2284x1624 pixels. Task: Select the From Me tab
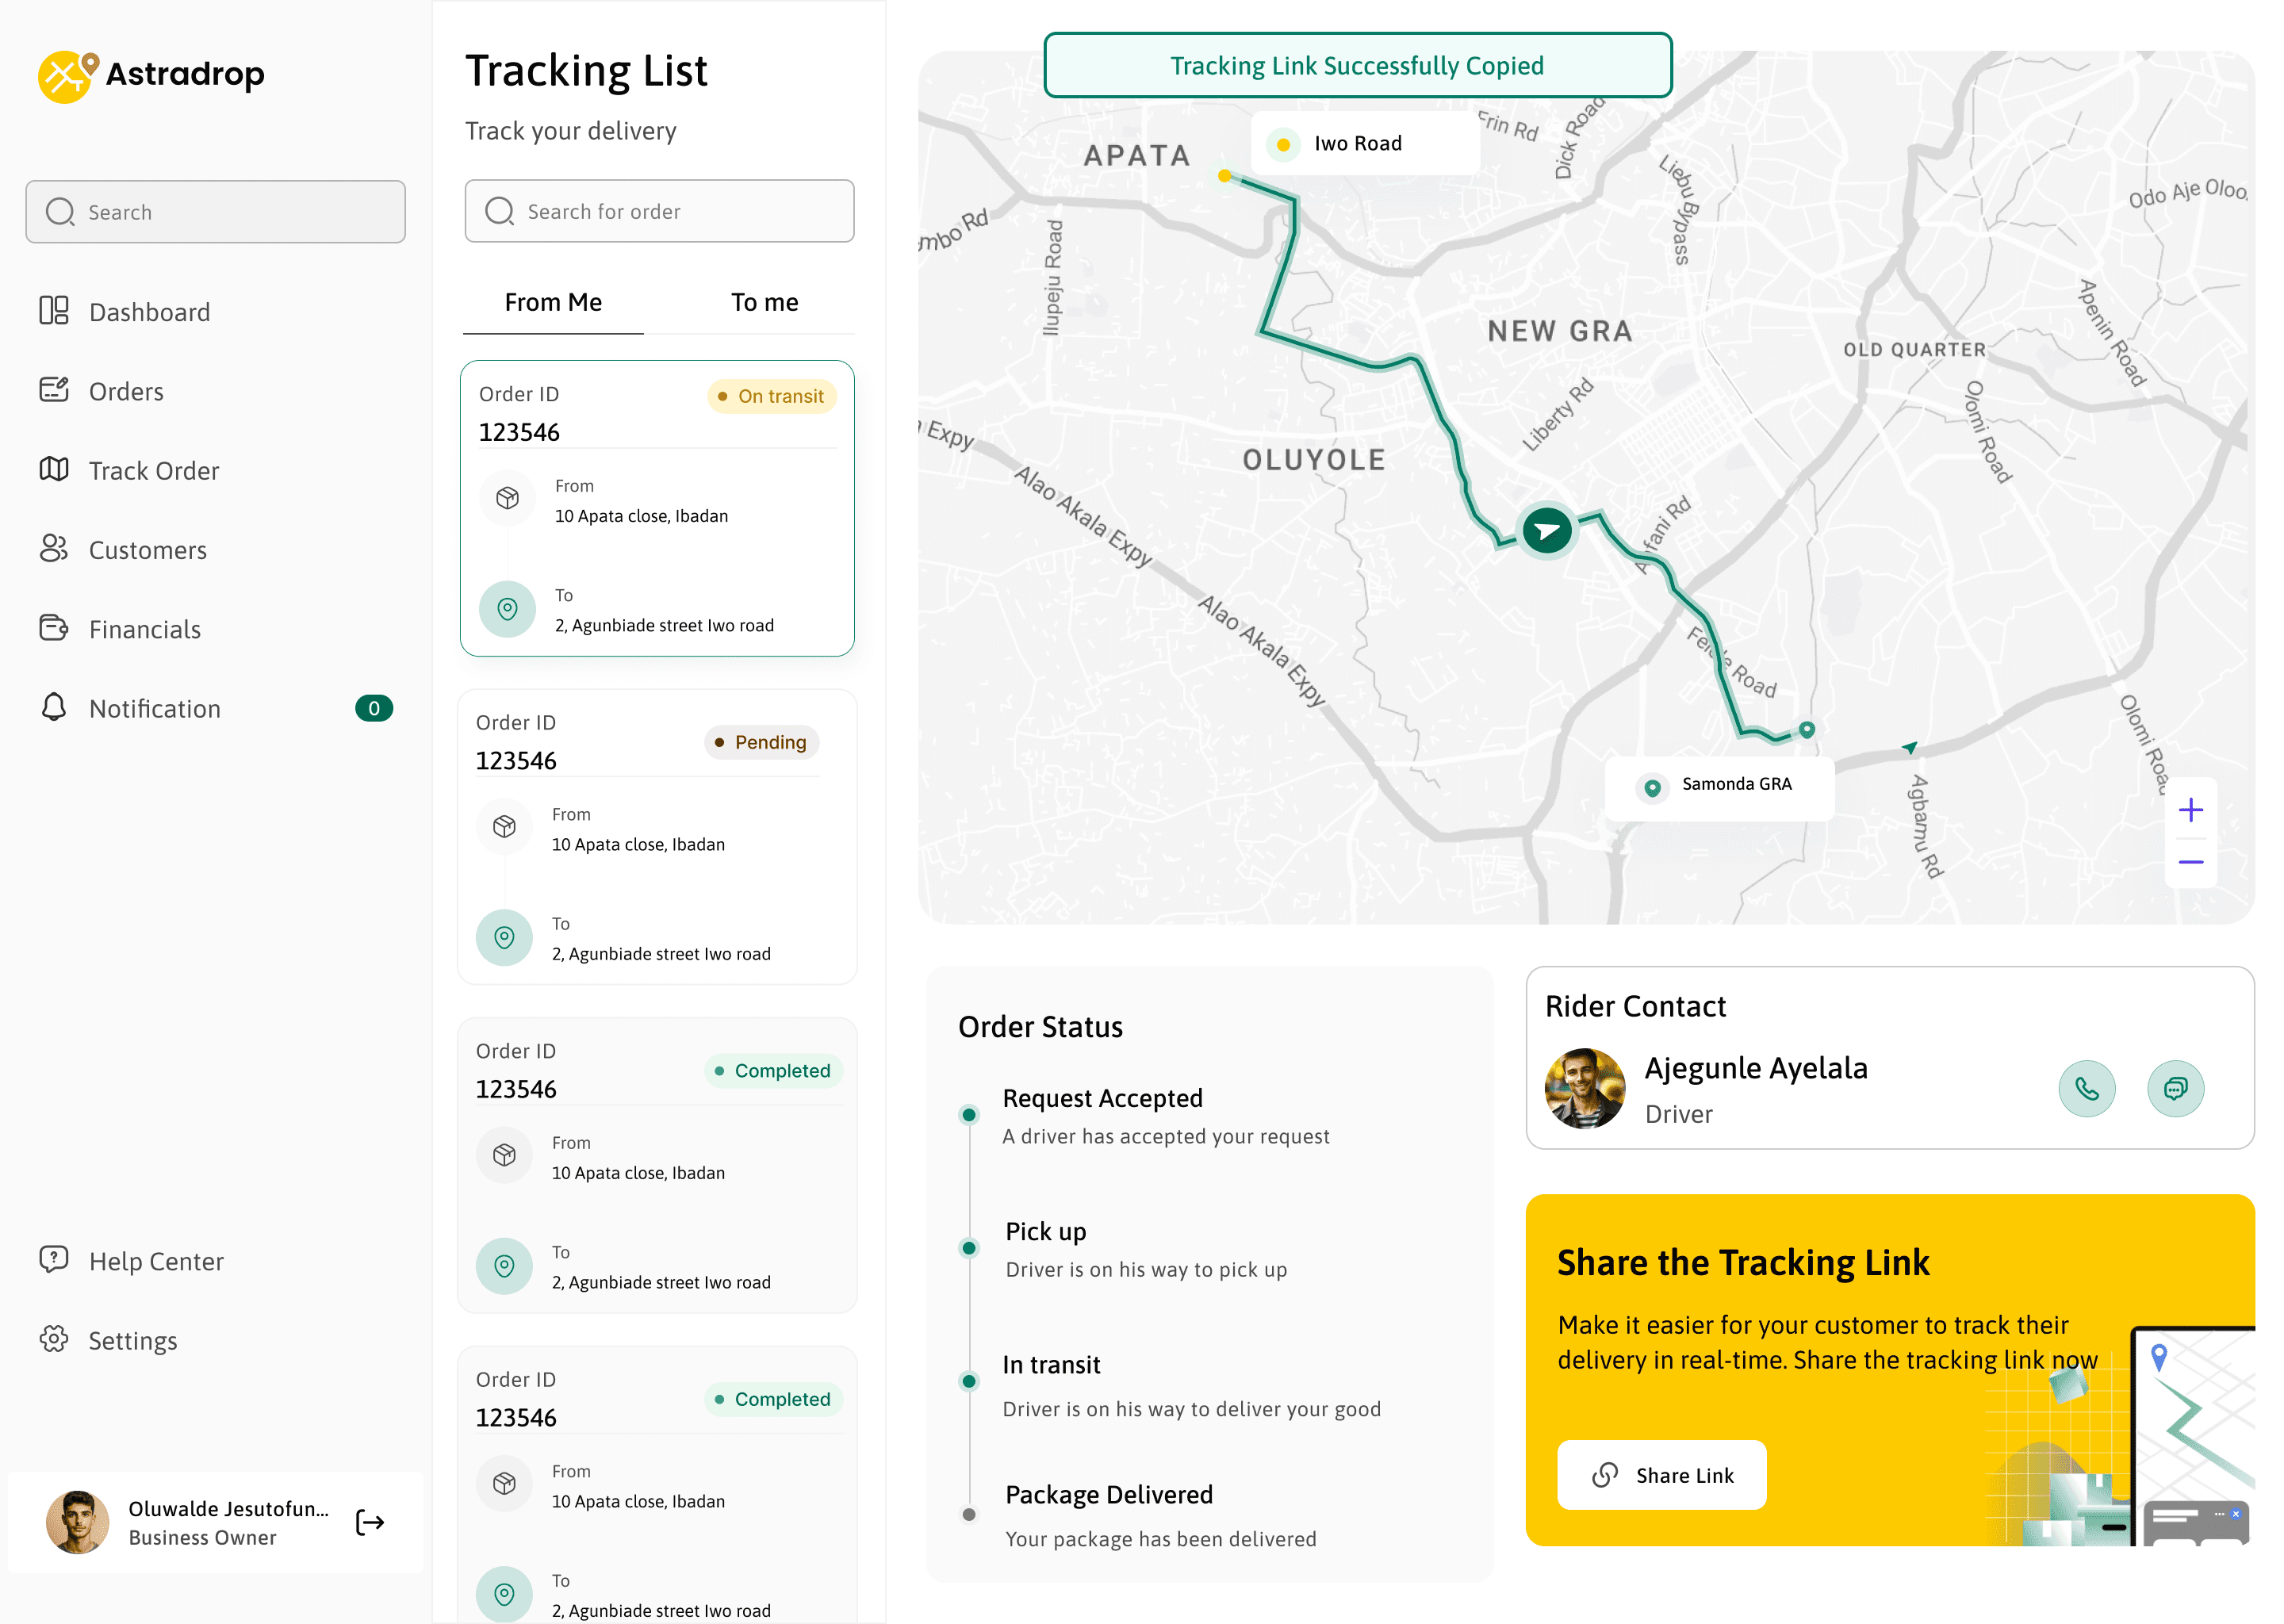(553, 302)
